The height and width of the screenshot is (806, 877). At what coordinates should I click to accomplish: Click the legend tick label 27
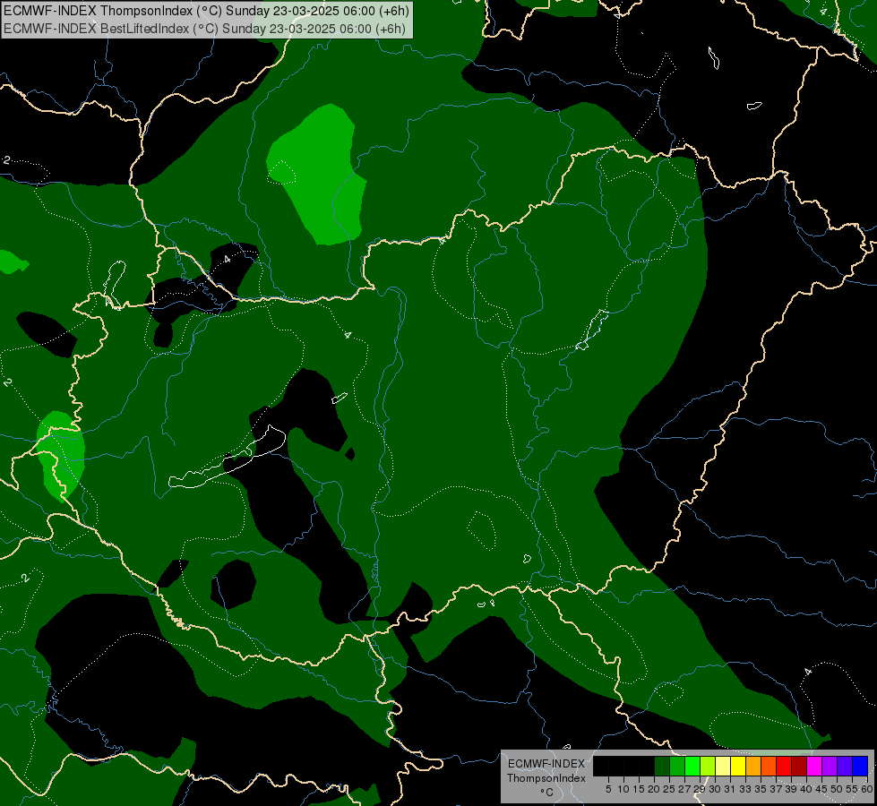pyautogui.click(x=684, y=789)
